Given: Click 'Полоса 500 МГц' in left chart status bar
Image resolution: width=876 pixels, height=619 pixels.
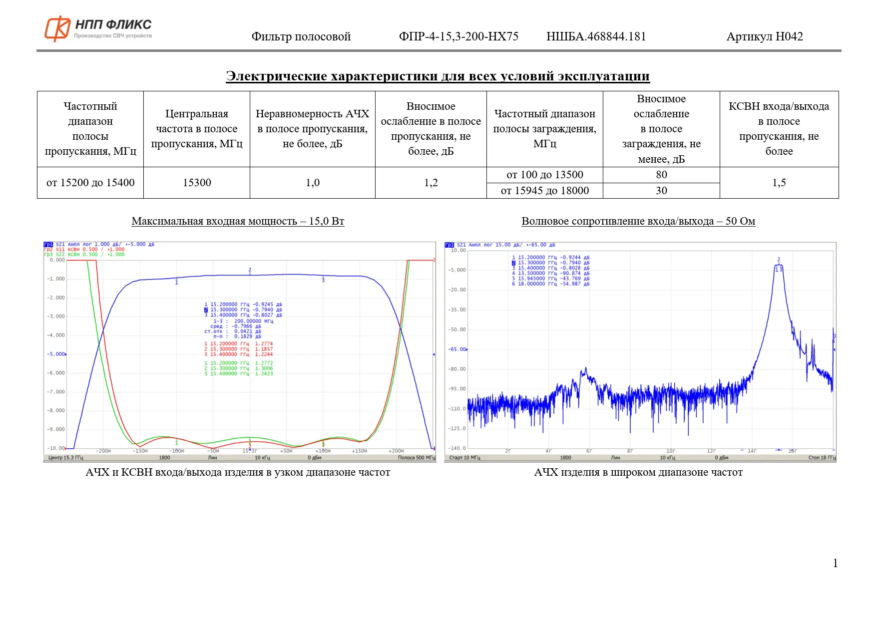Looking at the screenshot, I should 416,458.
